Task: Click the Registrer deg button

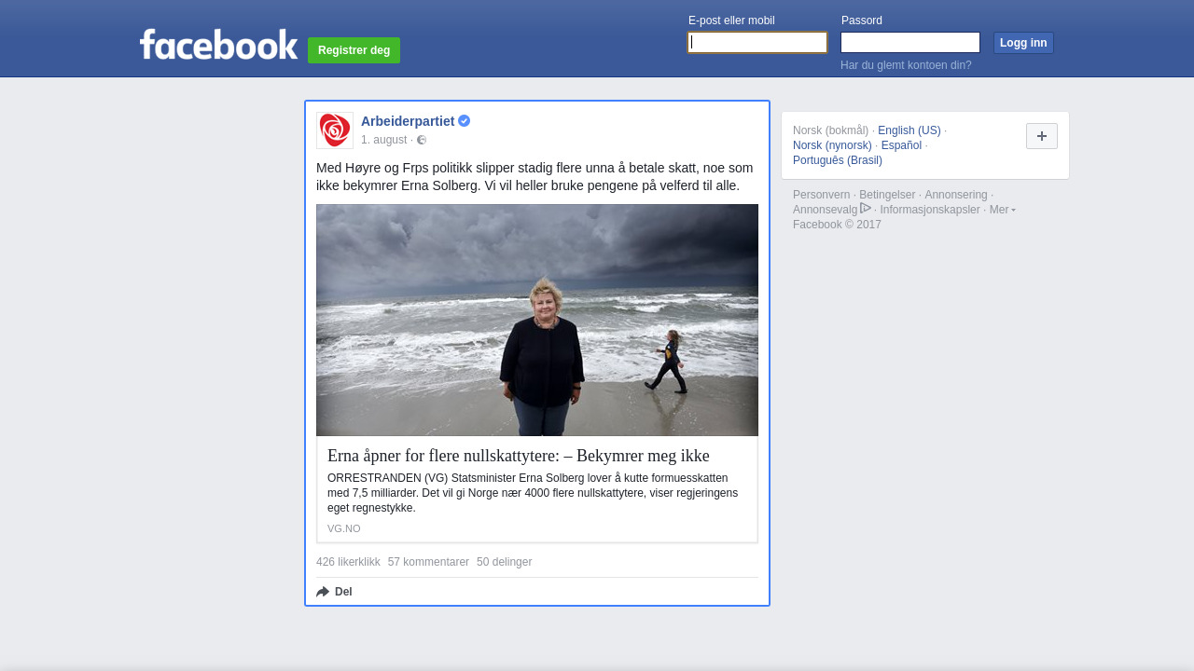Action: click(x=354, y=50)
